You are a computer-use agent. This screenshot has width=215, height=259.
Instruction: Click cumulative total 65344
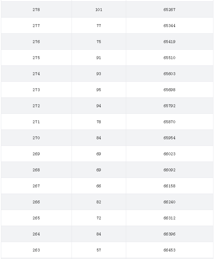pos(169,25)
